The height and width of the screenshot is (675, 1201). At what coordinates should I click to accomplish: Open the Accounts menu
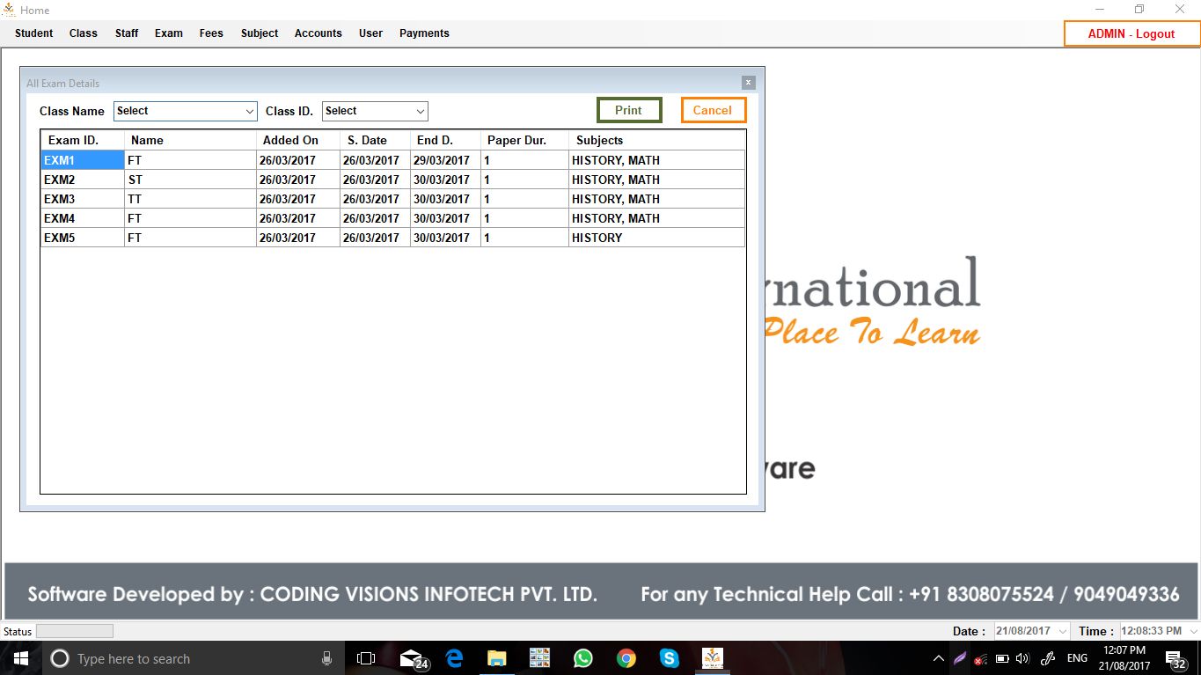click(319, 33)
